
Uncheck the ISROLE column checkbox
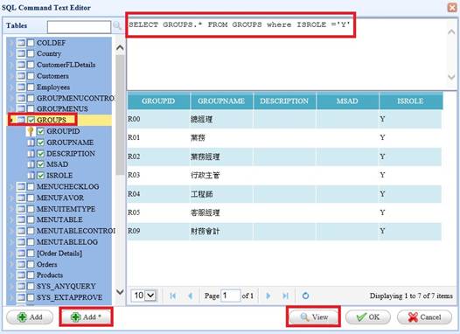(40, 176)
